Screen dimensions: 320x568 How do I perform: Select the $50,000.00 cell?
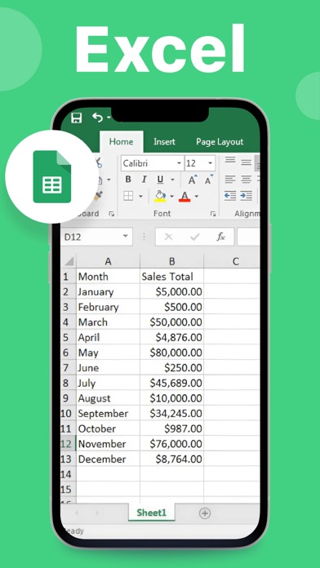point(171,322)
